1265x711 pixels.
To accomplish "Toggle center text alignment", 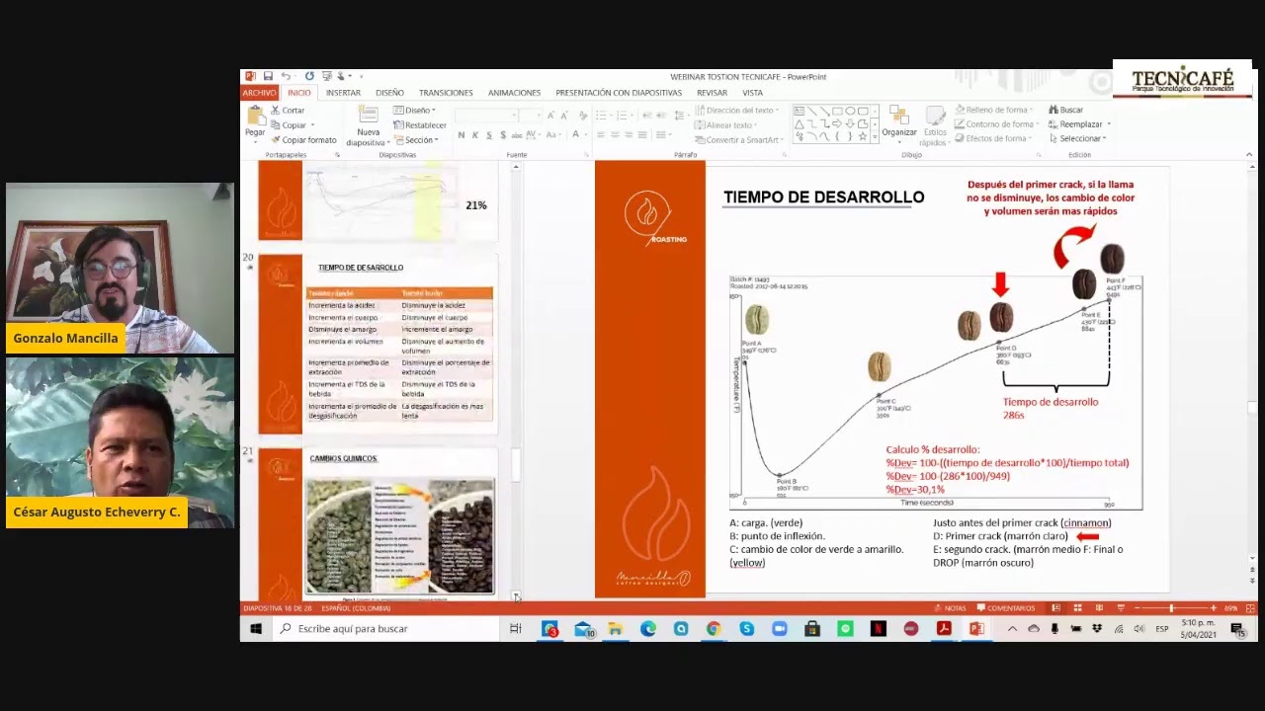I will pos(615,134).
